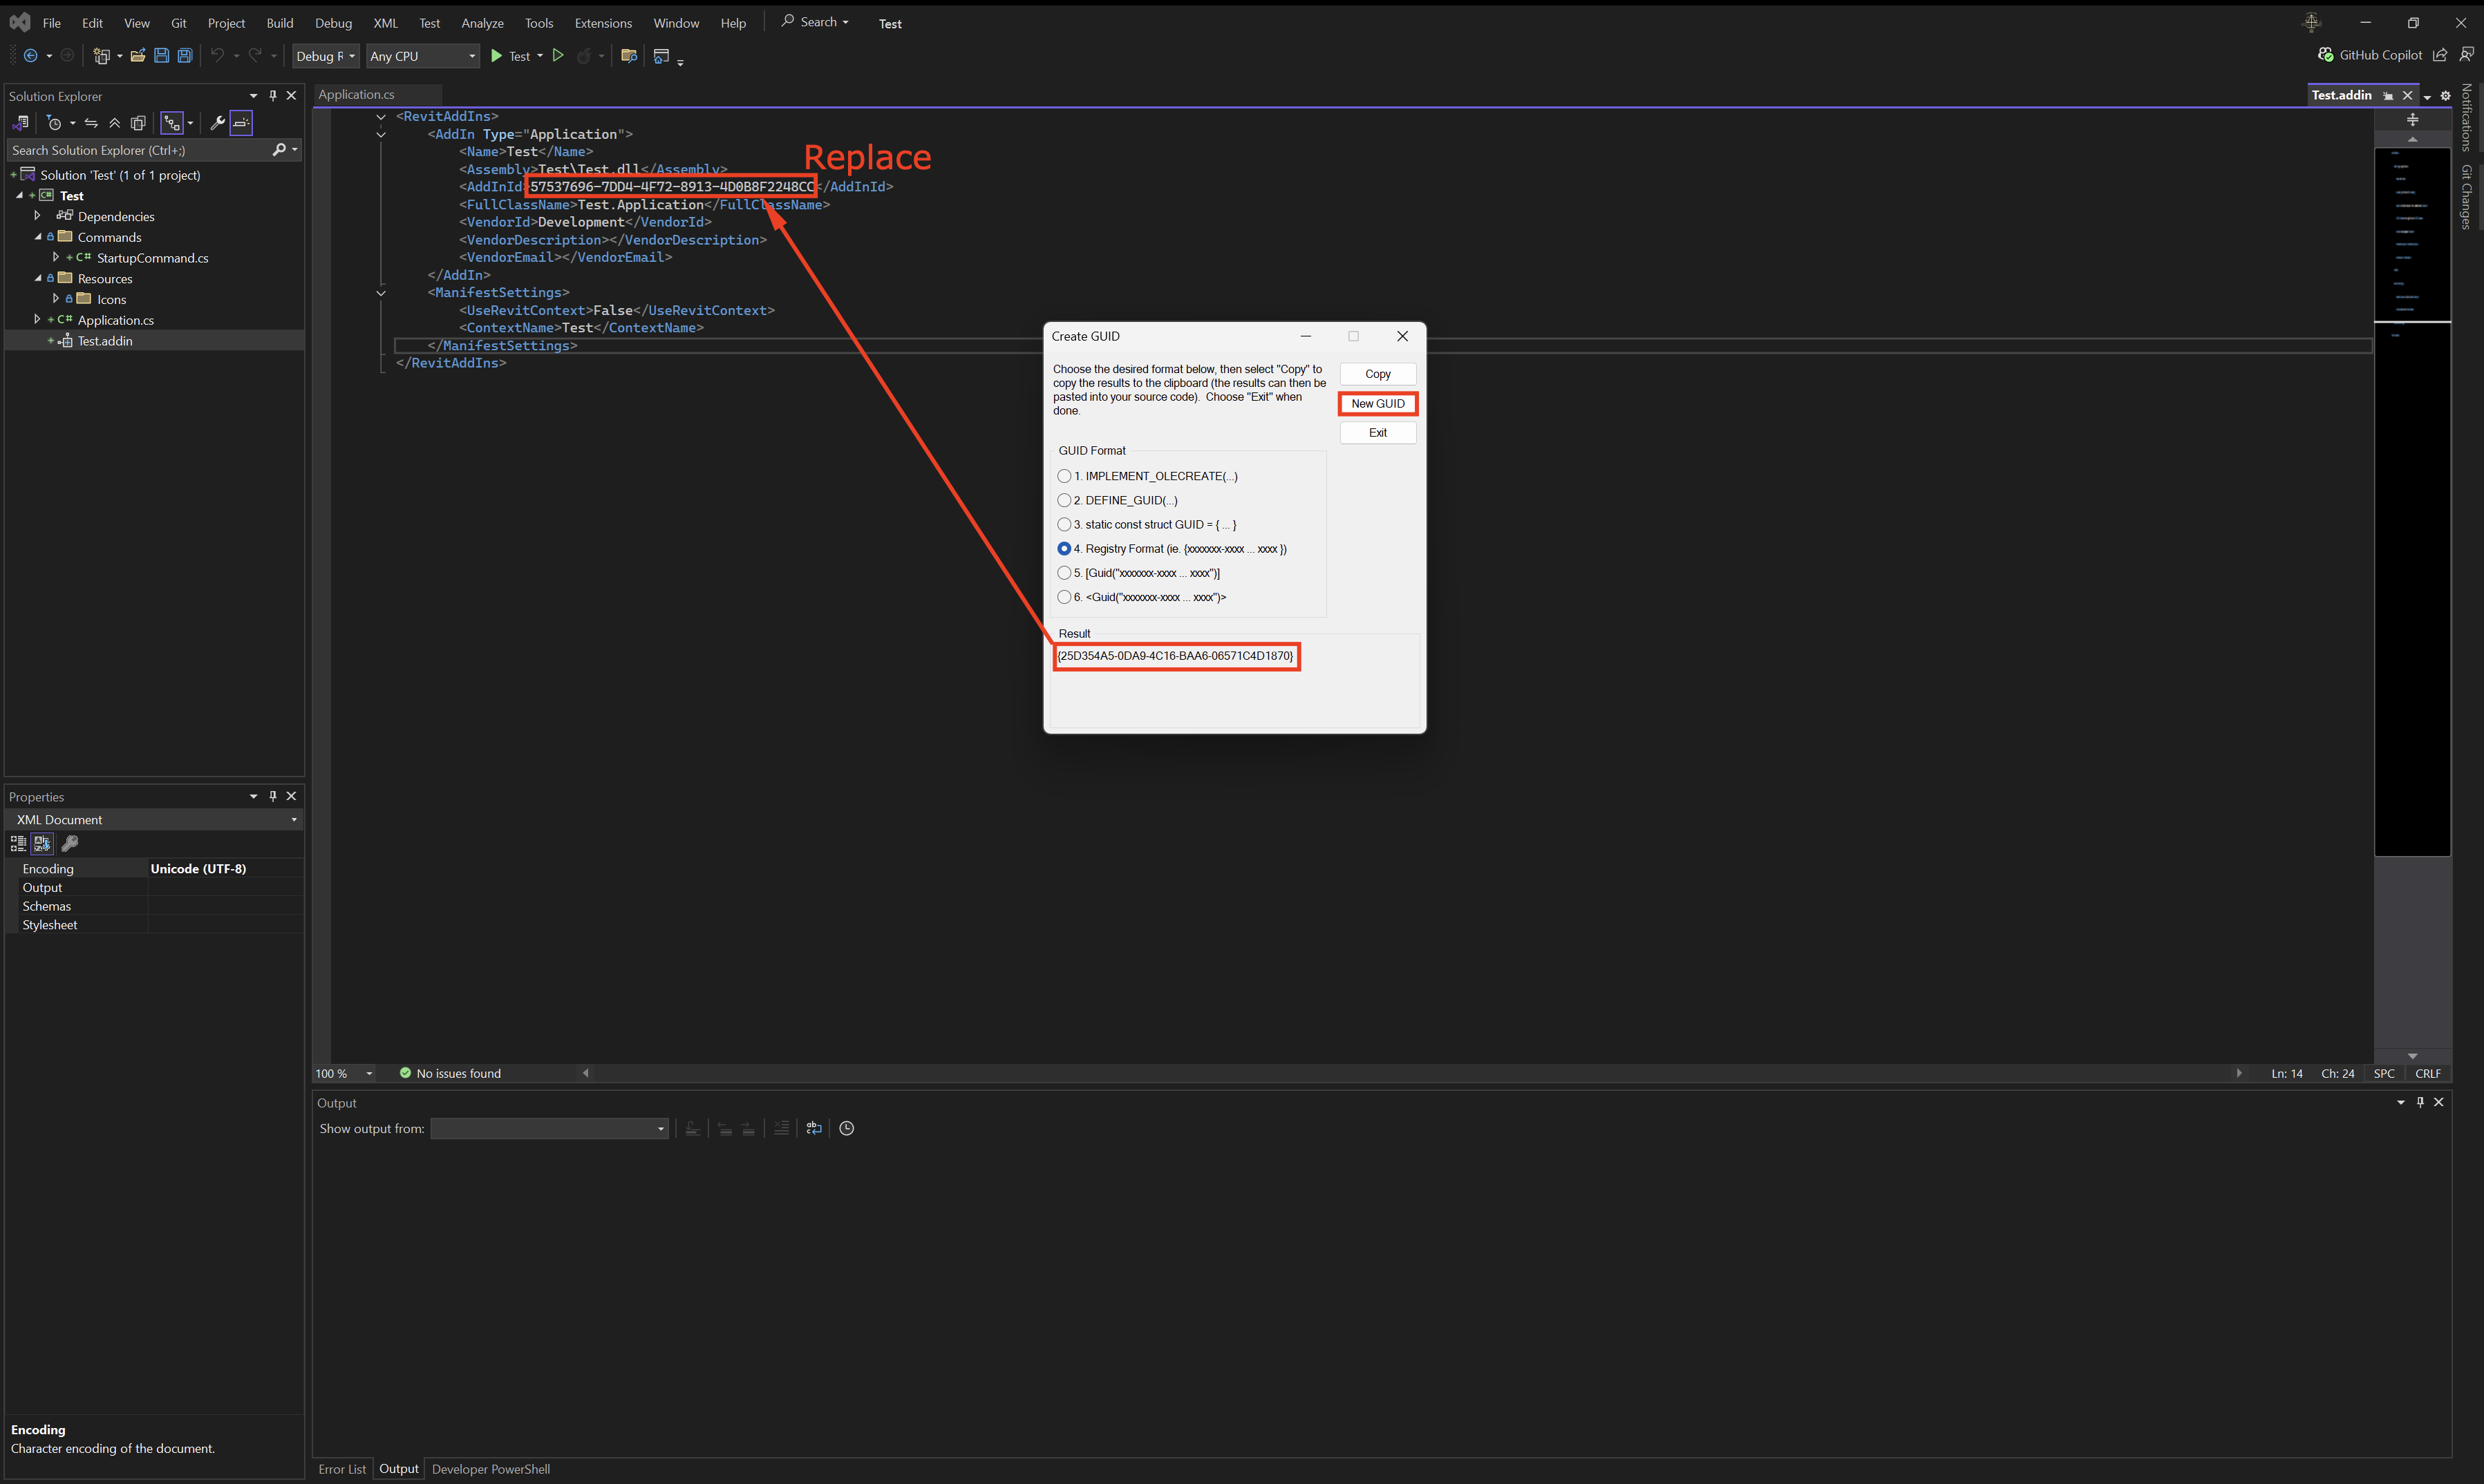Expand the Dependencies tree node
This screenshot has height=1484, width=2484.
[37, 216]
